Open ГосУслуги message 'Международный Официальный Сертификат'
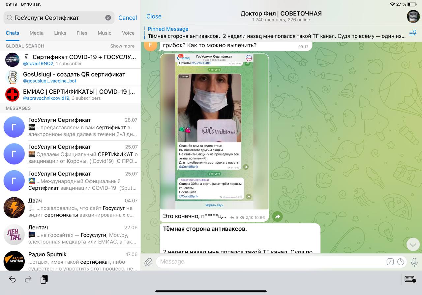 (x=70, y=180)
